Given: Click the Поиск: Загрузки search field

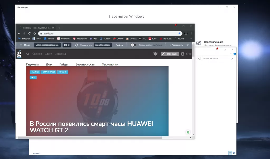Looking at the screenshot, I should [x=218, y=59].
